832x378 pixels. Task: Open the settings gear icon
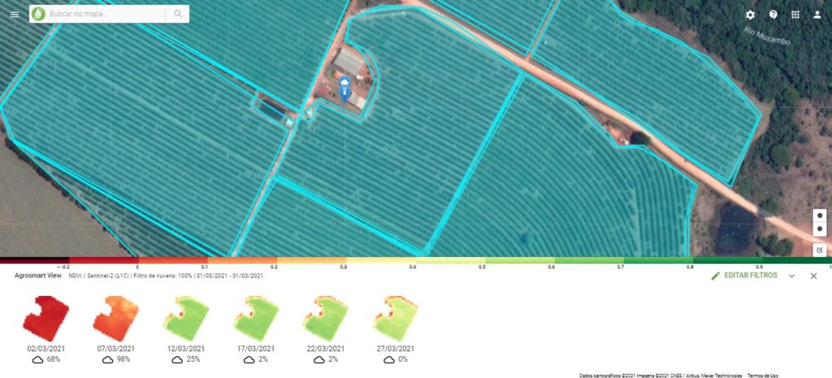click(x=750, y=15)
